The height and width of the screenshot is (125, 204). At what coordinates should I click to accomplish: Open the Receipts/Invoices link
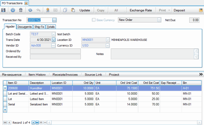click(x=65, y=74)
